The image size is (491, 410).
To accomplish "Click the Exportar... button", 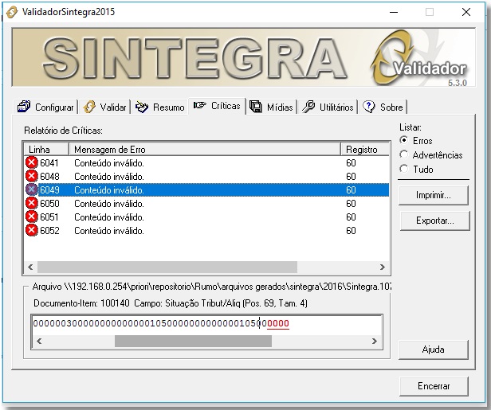I will [x=435, y=221].
